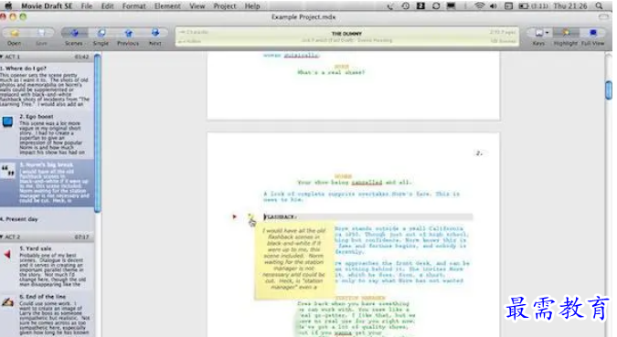
Task: Toggle the Scenes panel button
Action: point(74,33)
